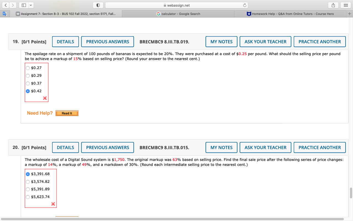Click inside the webassign.net address bar
The width and height of the screenshot is (353, 221).
pyautogui.click(x=193, y=5)
